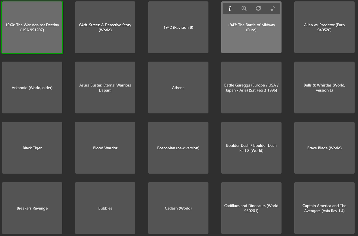The height and width of the screenshot is (236, 358).
Task: Select the 1942 (Revision B) game tile
Action: pos(178,27)
